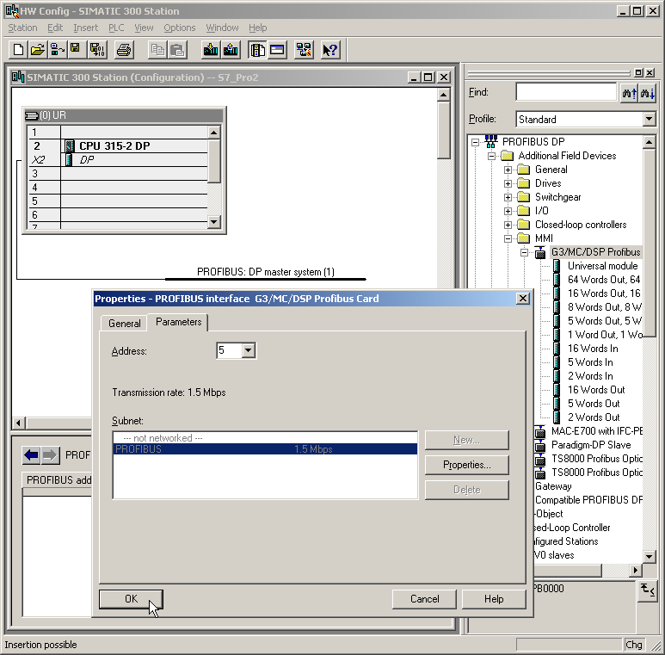The image size is (665, 655).
Task: Click the subnet Properties... button
Action: [x=466, y=465]
